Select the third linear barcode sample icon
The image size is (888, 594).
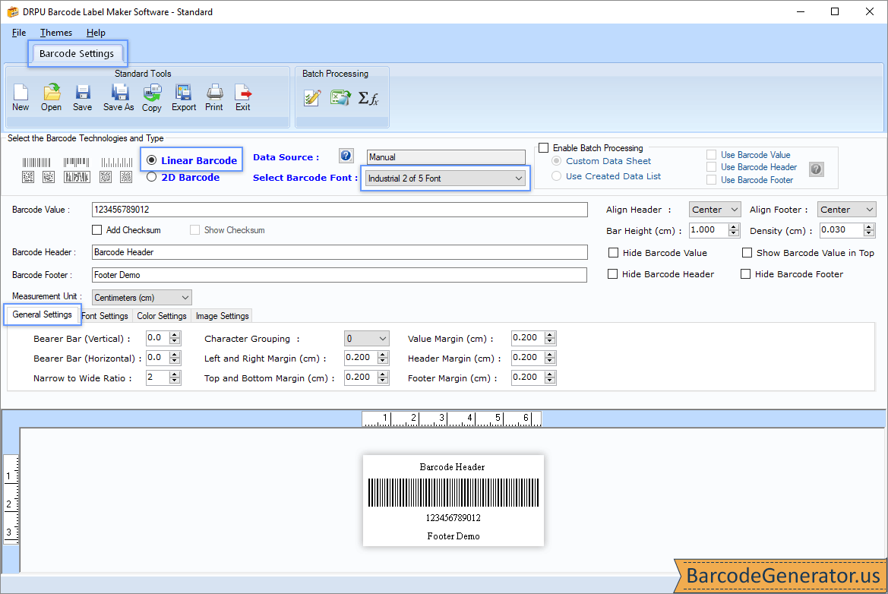click(117, 163)
